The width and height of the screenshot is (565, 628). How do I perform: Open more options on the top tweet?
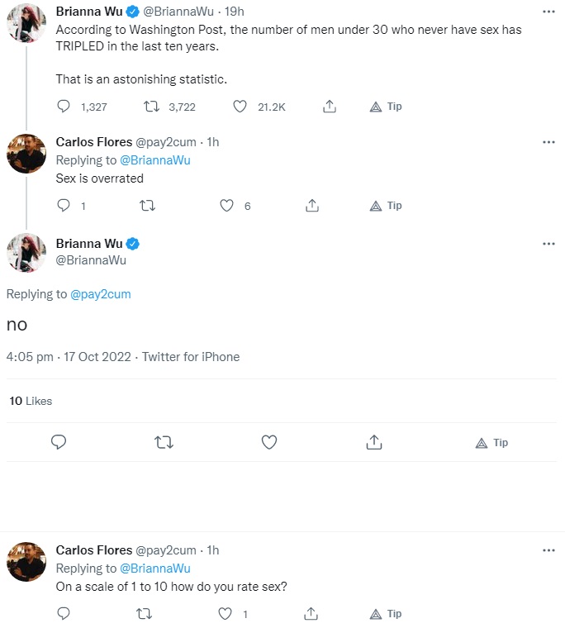[548, 12]
